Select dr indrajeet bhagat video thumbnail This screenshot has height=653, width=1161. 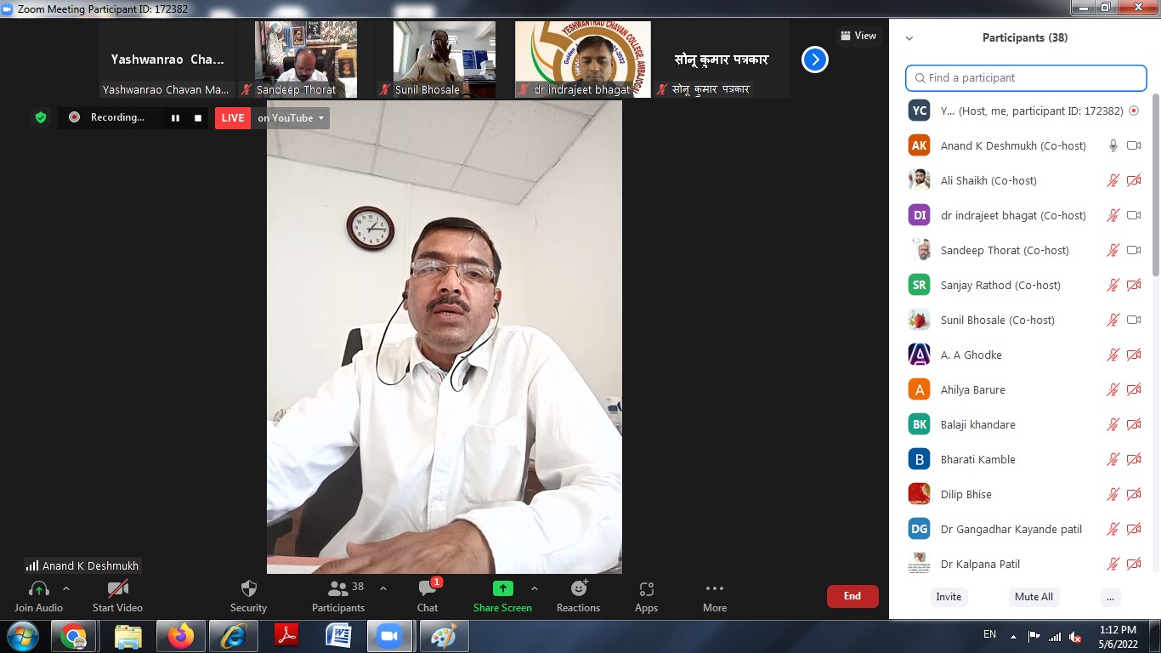(583, 60)
